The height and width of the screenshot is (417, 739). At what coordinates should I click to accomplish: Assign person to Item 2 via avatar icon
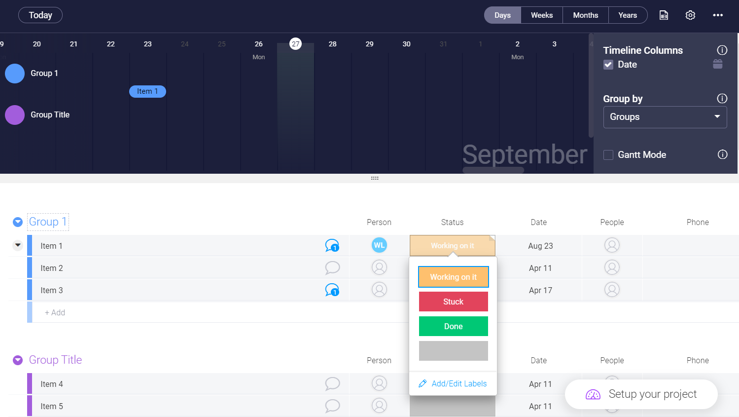pos(379,267)
